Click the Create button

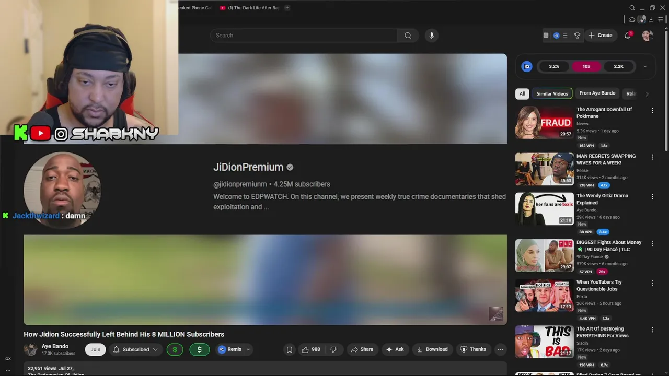(x=600, y=36)
